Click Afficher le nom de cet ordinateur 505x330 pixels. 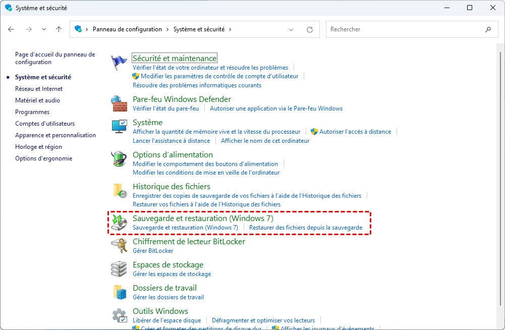point(265,141)
